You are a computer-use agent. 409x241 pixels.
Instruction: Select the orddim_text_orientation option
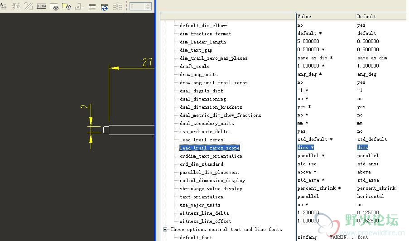(211, 156)
